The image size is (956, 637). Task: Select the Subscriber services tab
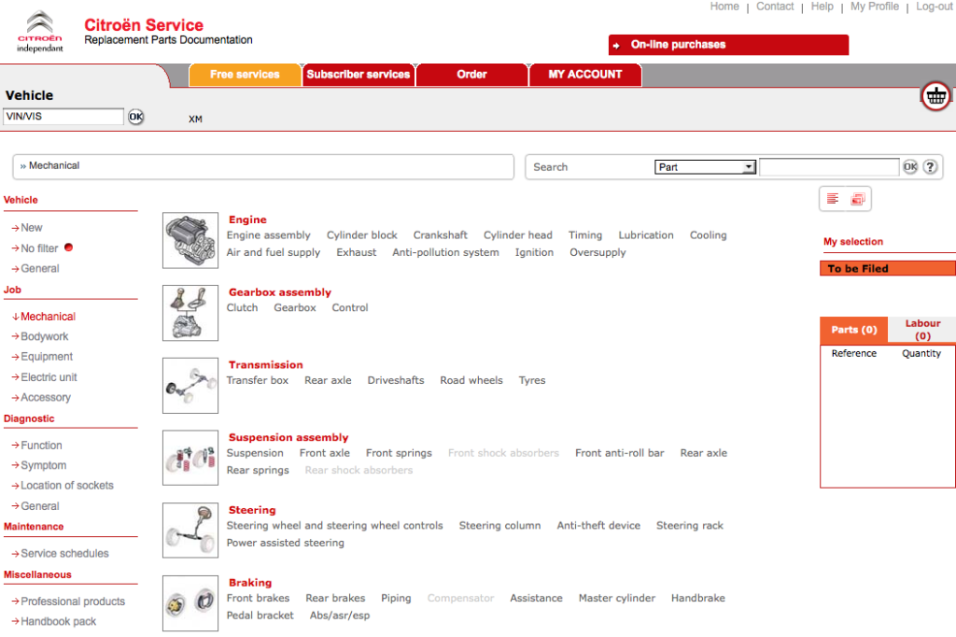point(358,75)
